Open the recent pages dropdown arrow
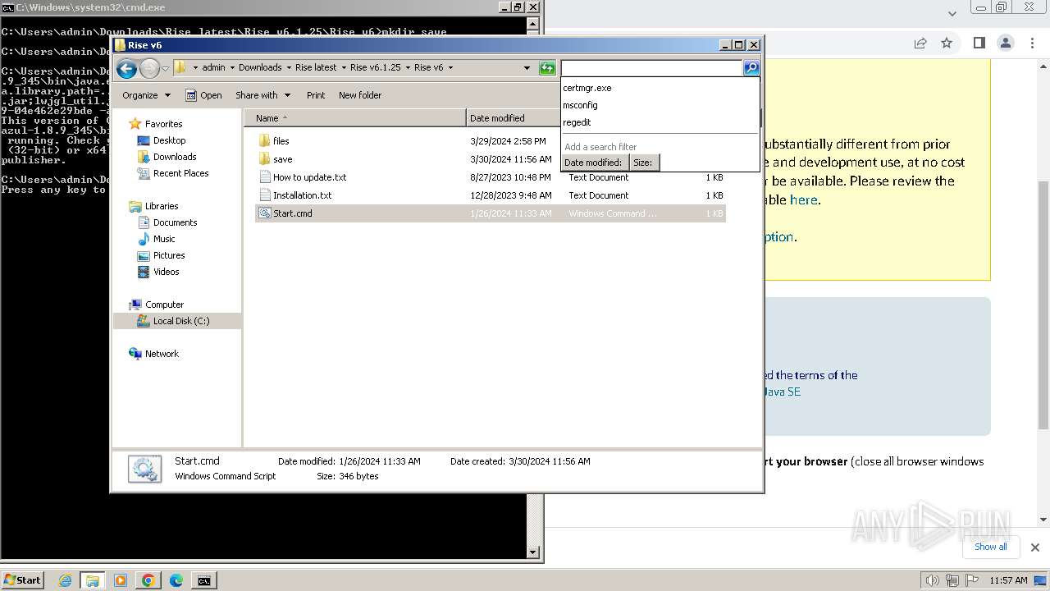The height and width of the screenshot is (591, 1050). coord(165,68)
